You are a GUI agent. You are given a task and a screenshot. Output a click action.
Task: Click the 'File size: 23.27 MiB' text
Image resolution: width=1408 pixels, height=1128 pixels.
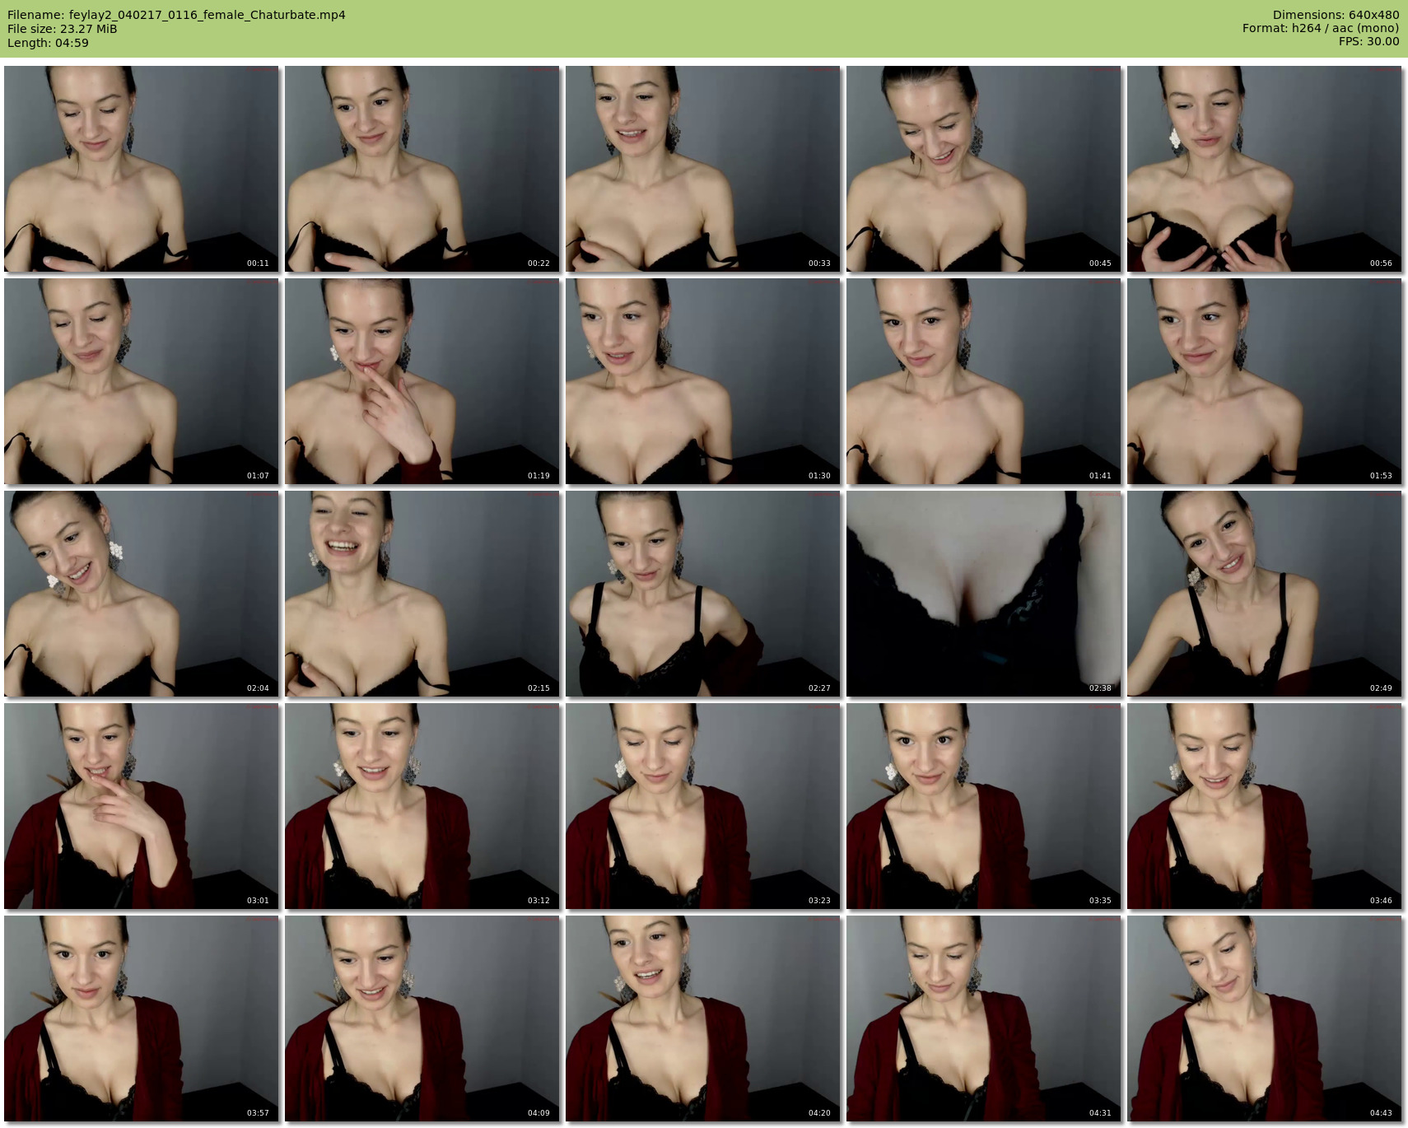tap(63, 29)
